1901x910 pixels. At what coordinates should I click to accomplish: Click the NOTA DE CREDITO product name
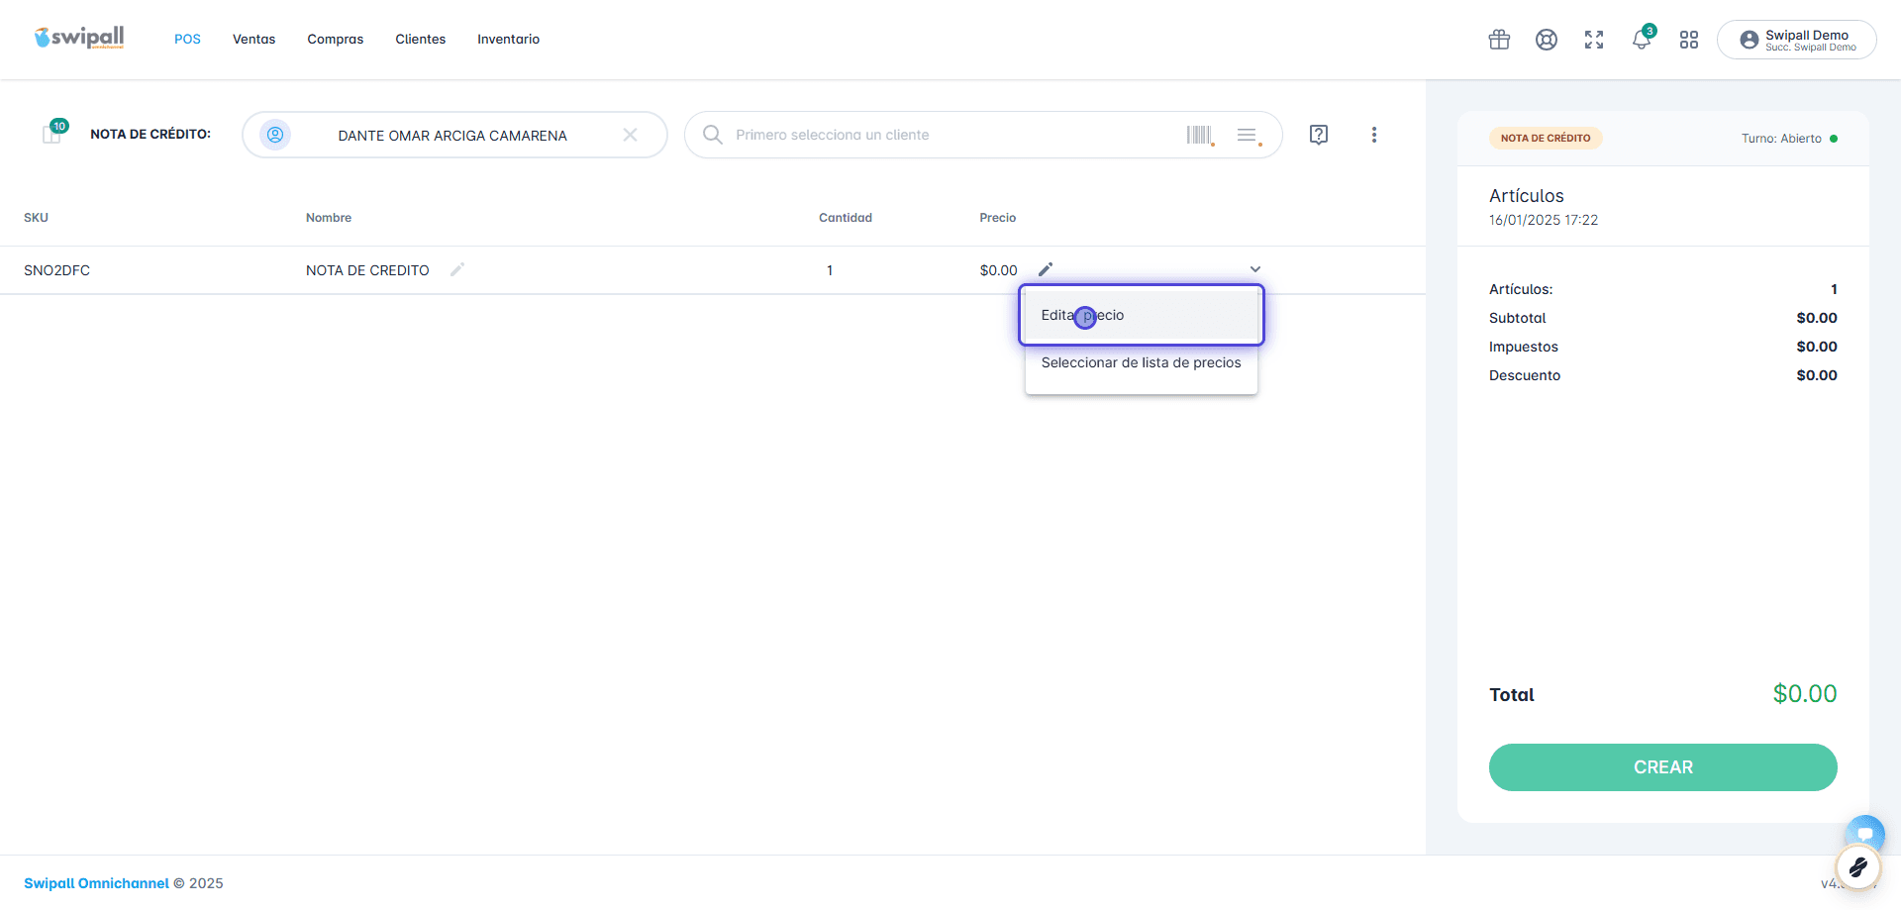367,270
